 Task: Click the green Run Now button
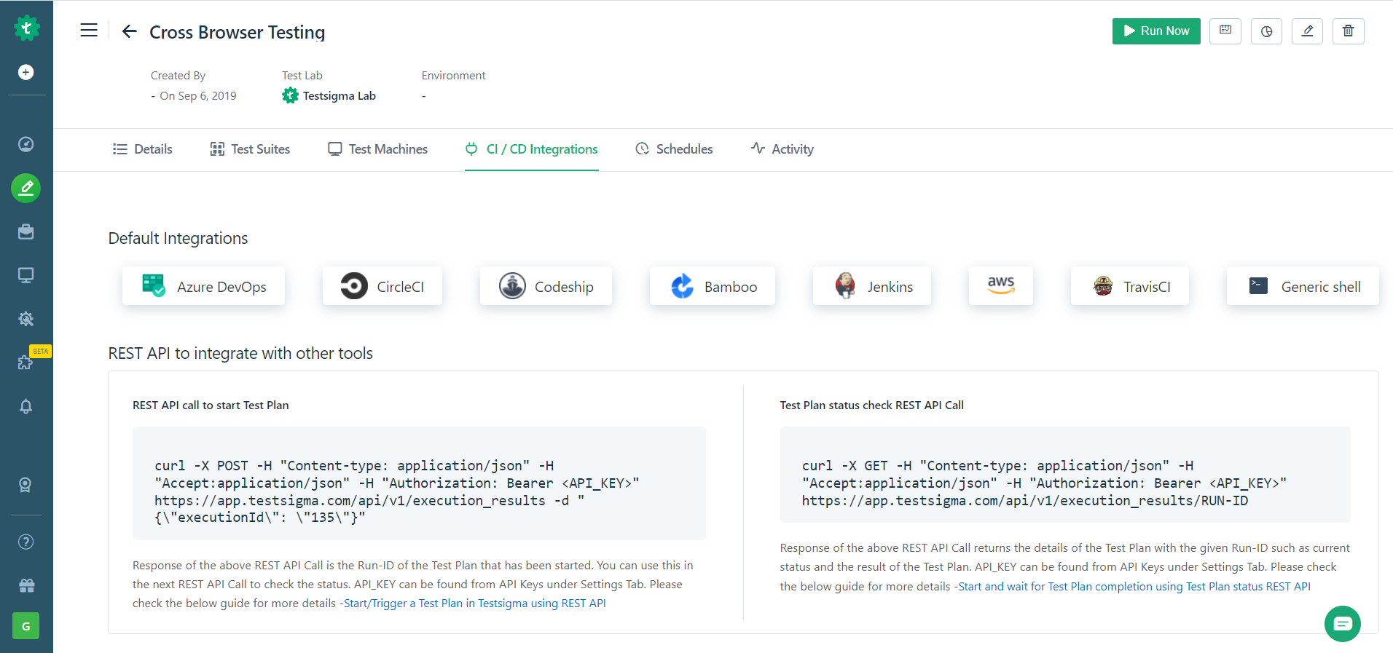(1155, 31)
